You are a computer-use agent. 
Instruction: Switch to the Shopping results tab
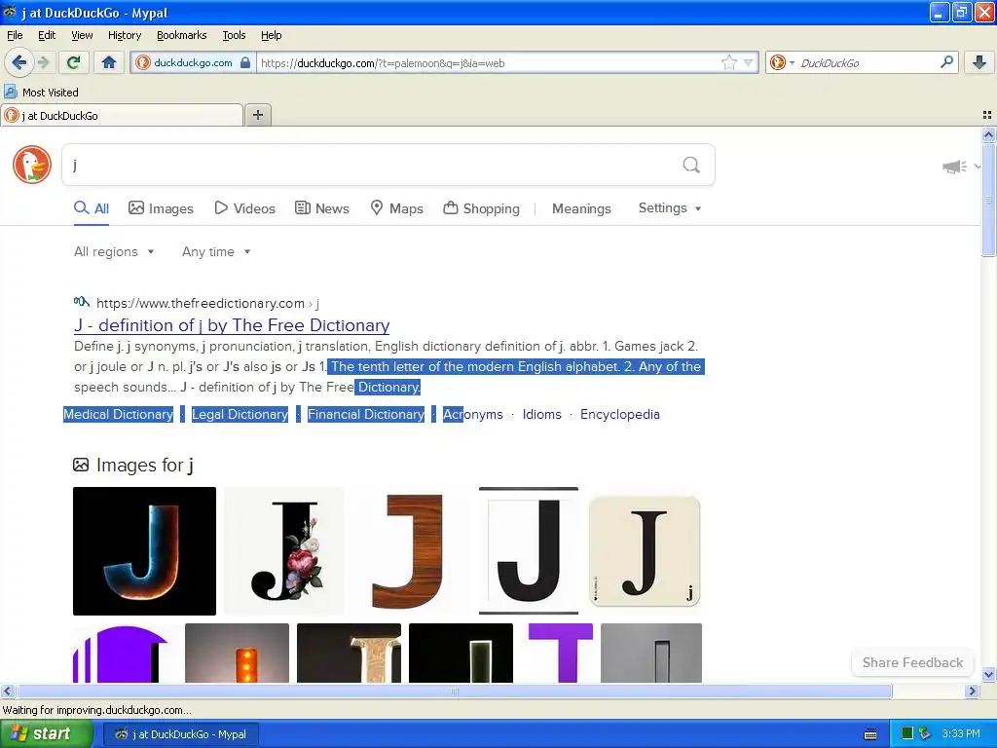481,208
